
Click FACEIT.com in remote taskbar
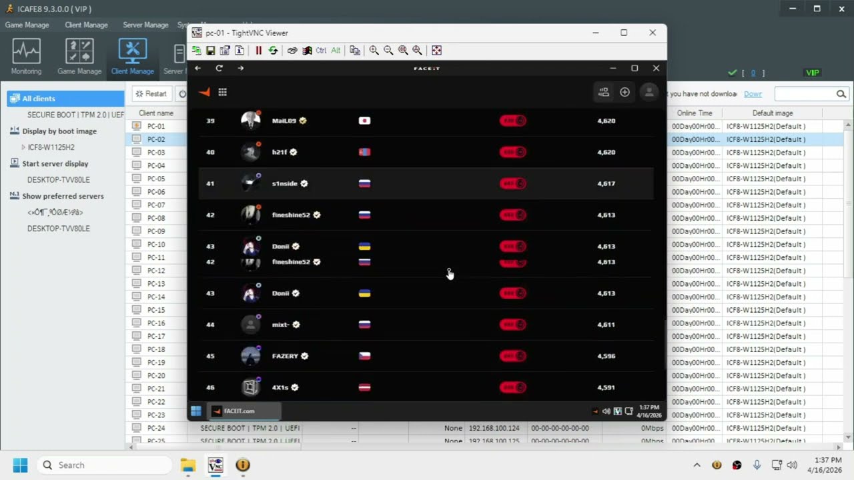coord(244,411)
